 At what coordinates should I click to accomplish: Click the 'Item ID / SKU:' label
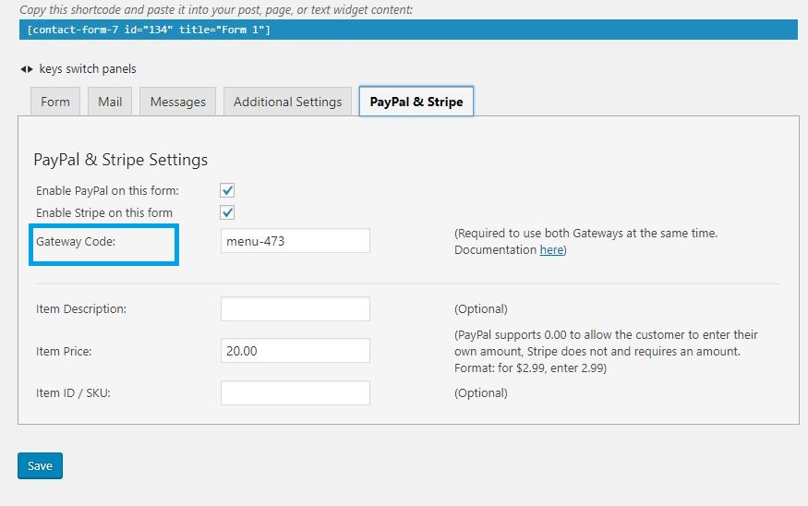click(x=73, y=393)
